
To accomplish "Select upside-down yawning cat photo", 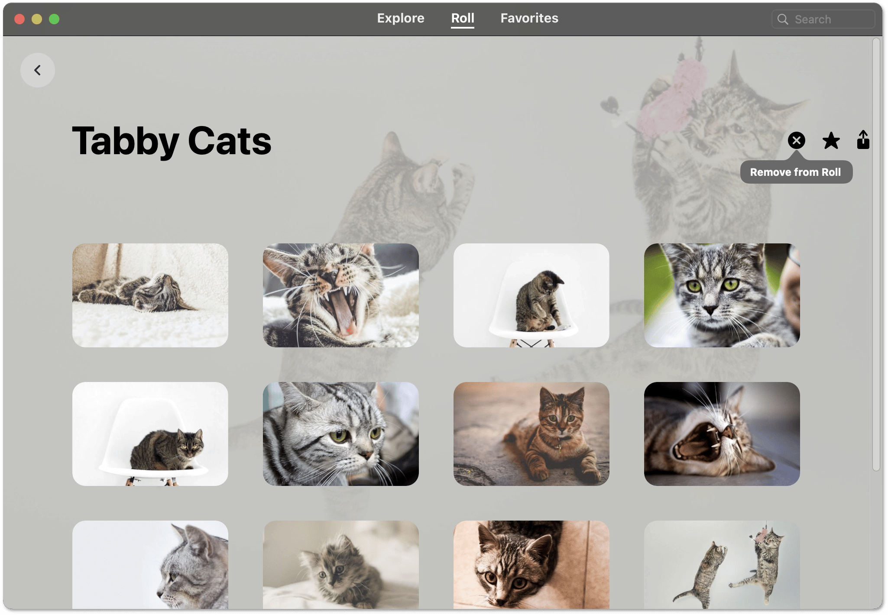I will click(722, 434).
